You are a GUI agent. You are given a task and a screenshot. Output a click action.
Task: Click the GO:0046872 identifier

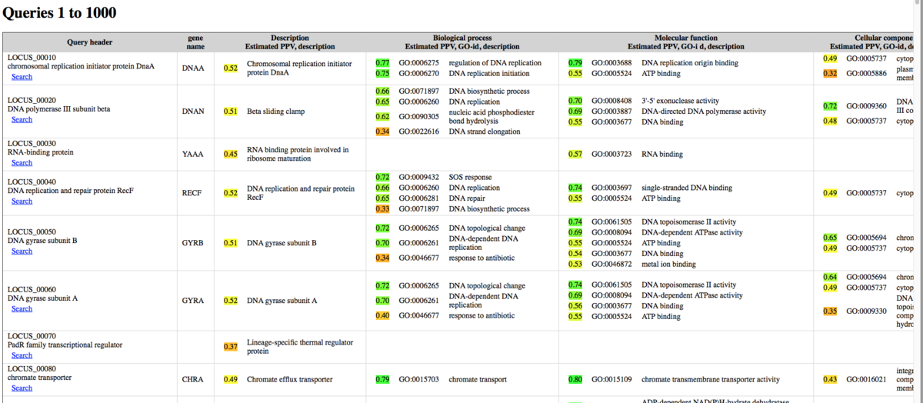(611, 265)
